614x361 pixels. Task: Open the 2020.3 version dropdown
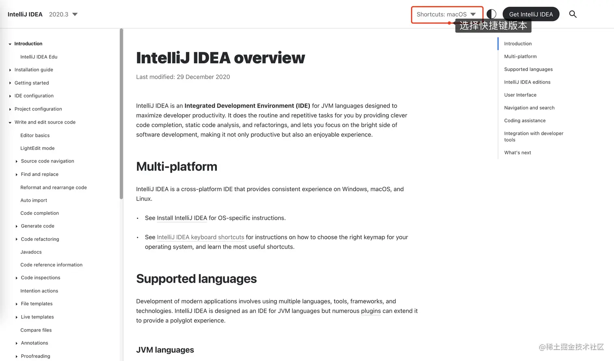click(x=63, y=14)
